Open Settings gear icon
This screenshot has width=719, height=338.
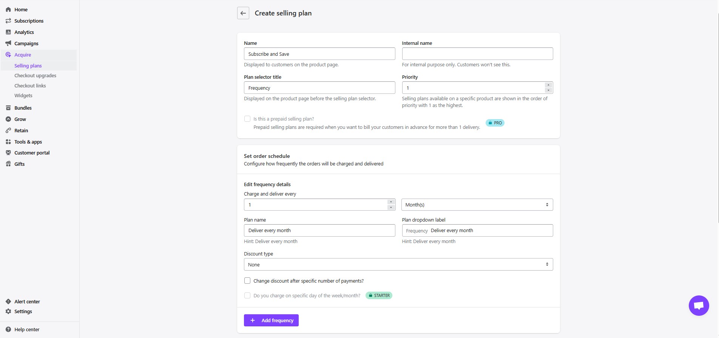pyautogui.click(x=8, y=311)
